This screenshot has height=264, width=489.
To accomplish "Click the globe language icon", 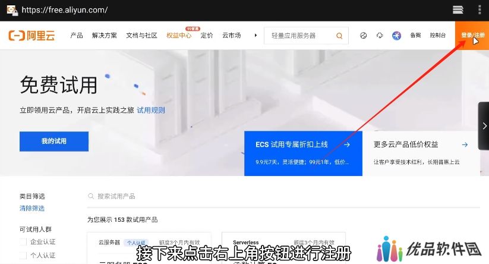I will [x=363, y=36].
